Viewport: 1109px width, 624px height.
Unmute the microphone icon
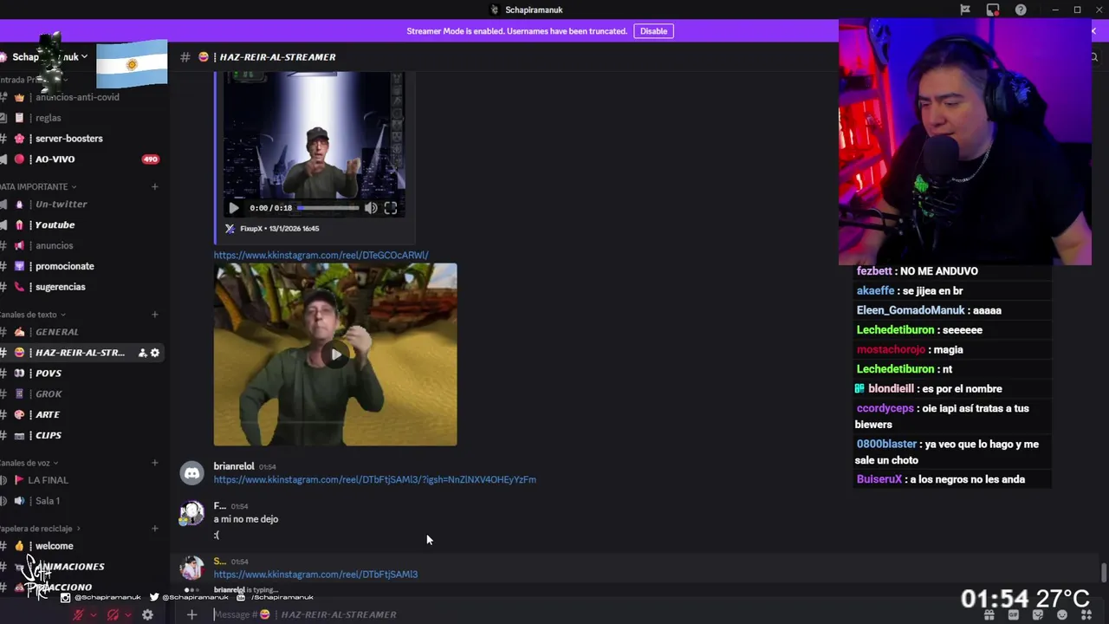78,614
